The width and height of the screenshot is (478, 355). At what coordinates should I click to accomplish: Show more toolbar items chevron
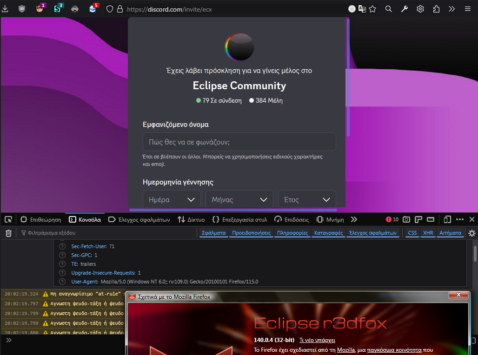tap(452, 9)
